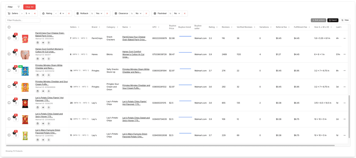Click the upload icon beside Lay's Flamin' Hot thumbnail
This screenshot has width=356, height=158.
(x=16, y=103)
